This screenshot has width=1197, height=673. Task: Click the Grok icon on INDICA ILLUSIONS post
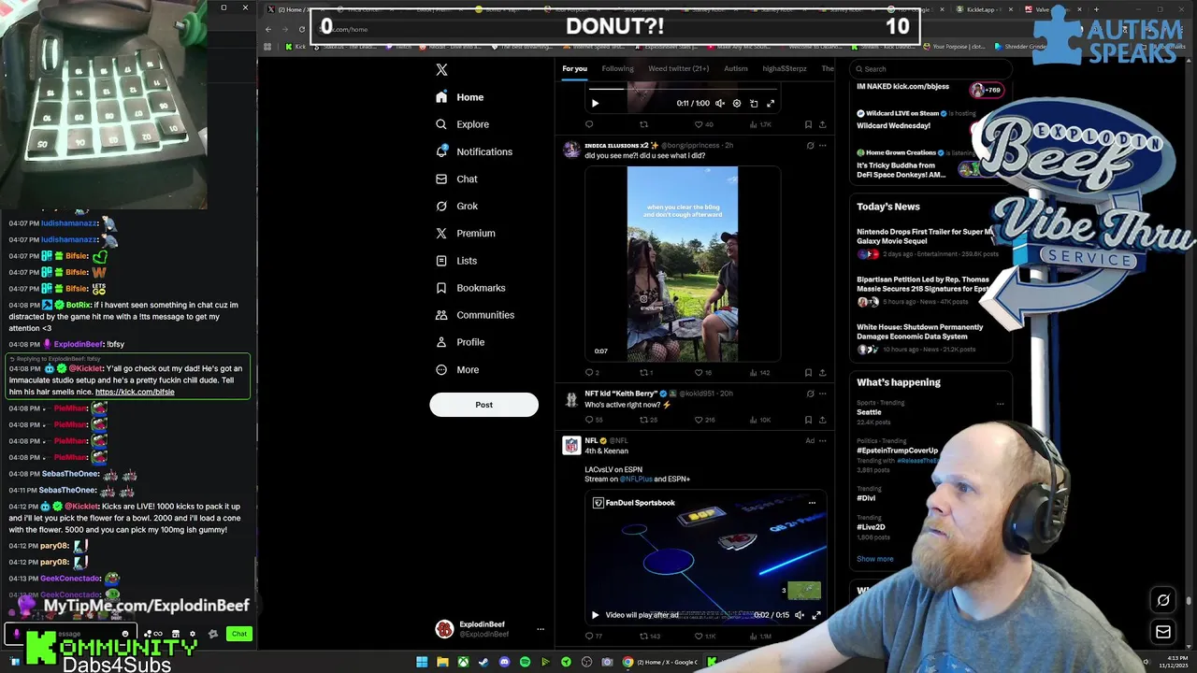click(810, 146)
